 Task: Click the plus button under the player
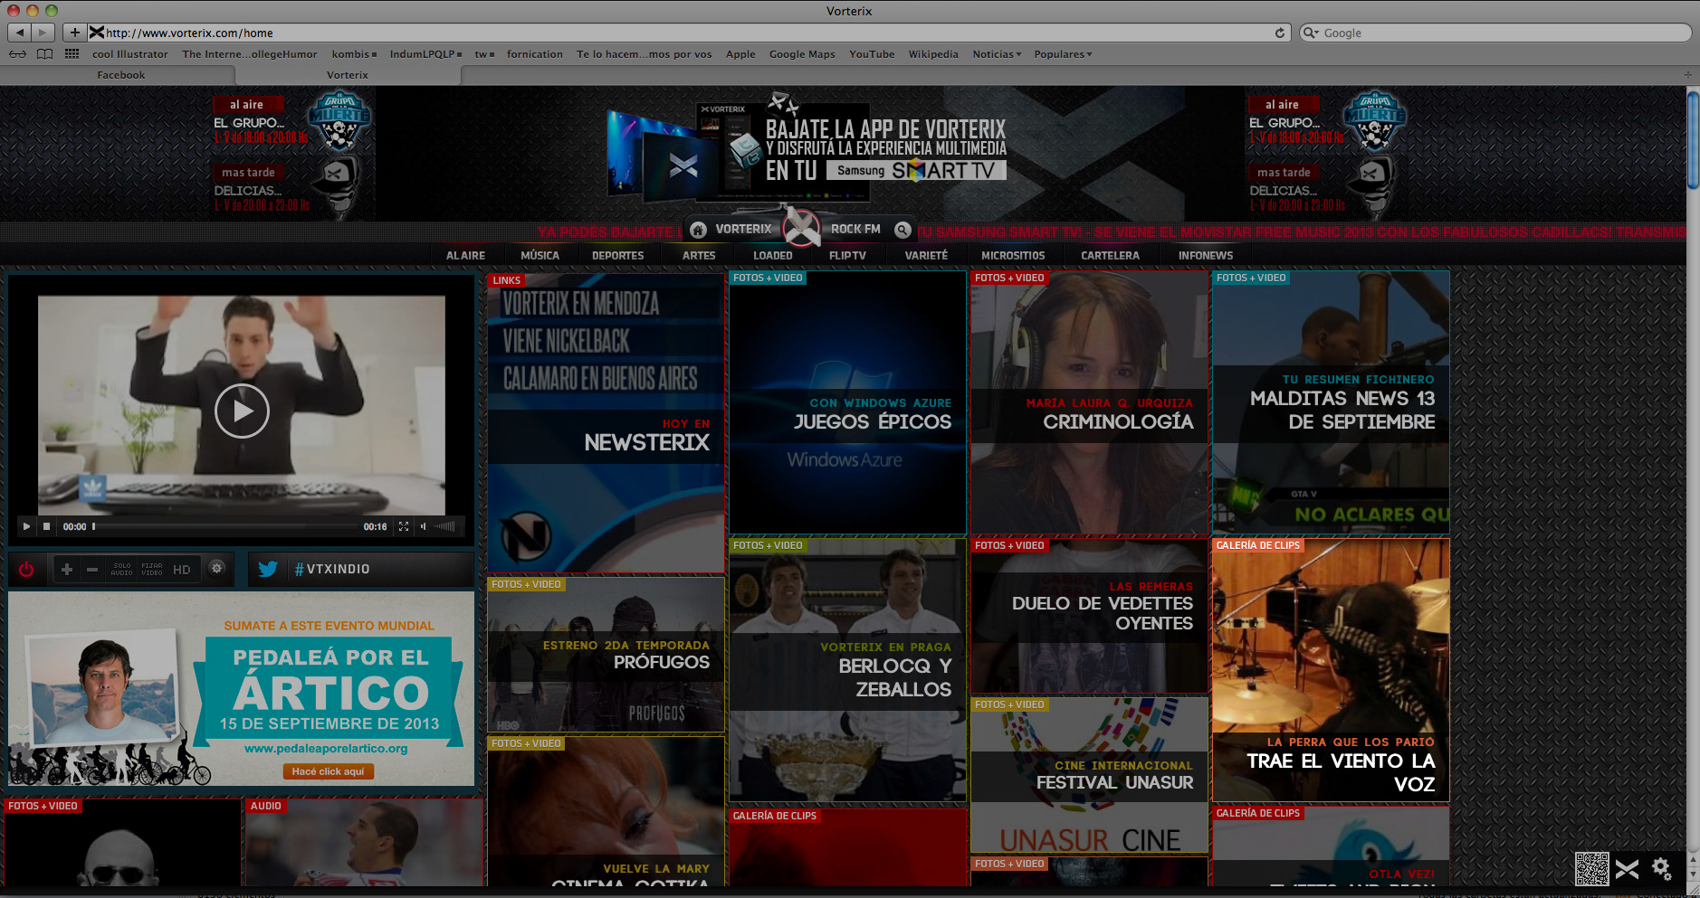(x=67, y=569)
